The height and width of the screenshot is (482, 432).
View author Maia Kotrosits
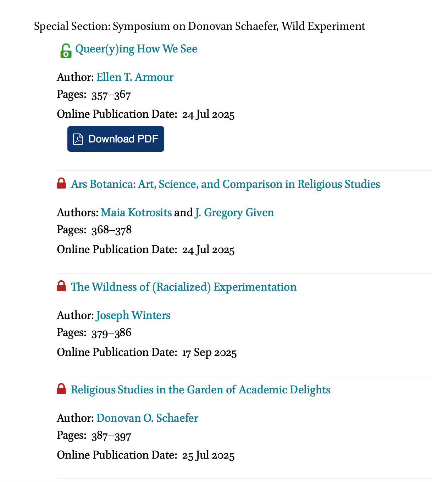pos(136,213)
